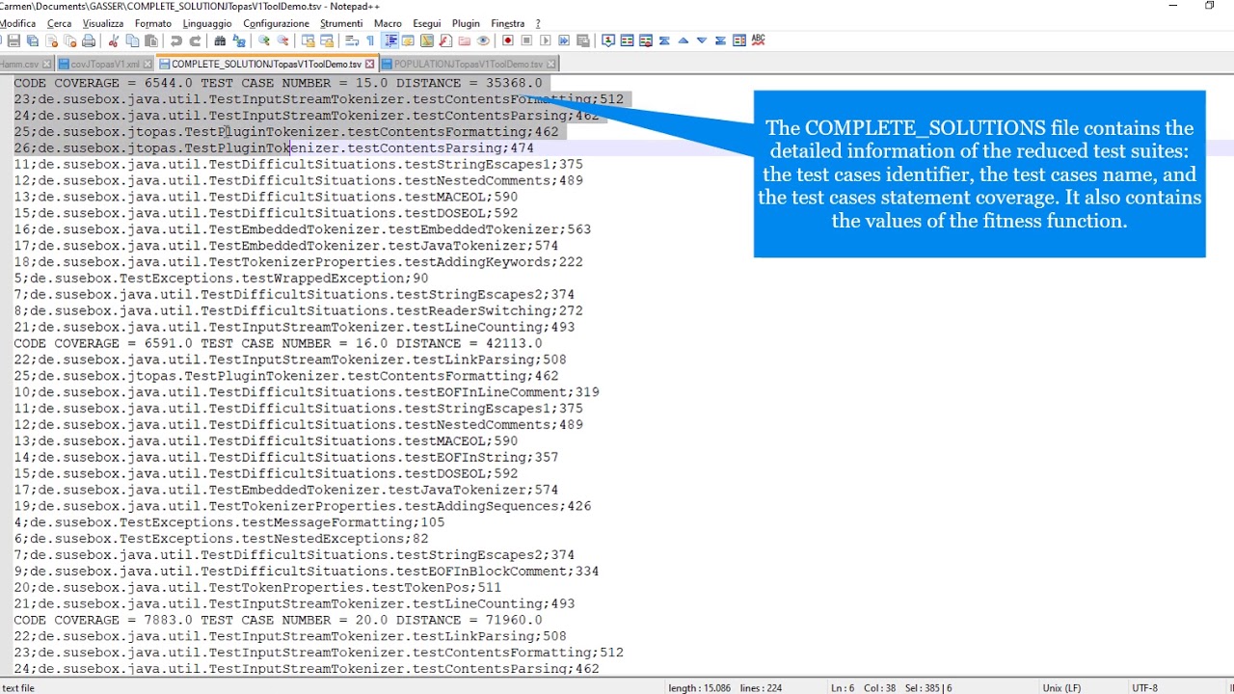Click the line 'CODE COVERAGE = 6591.0 TEST CASE NUMBER = 16.0'
1234x694 pixels.
[278, 343]
